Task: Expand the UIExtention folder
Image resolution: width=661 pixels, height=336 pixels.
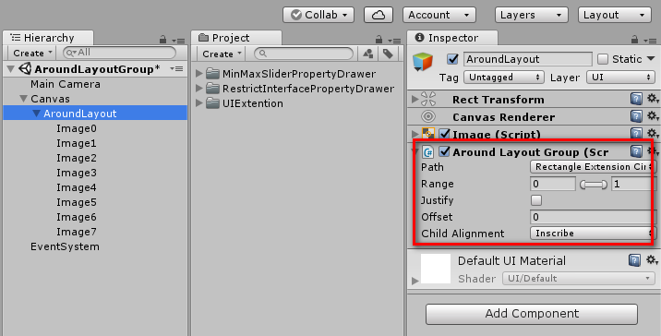Action: click(x=199, y=103)
